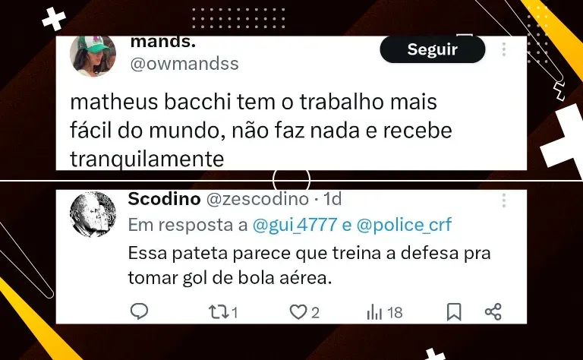583x360 pixels.
Task: Open the @gui_4777 mention link
Action: (295, 225)
